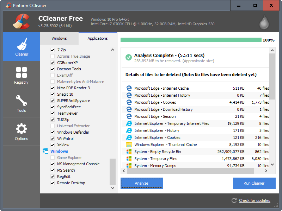This screenshot has height=211, width=282.
Task: Open the Cleaner section brush icon
Action: click(22, 44)
